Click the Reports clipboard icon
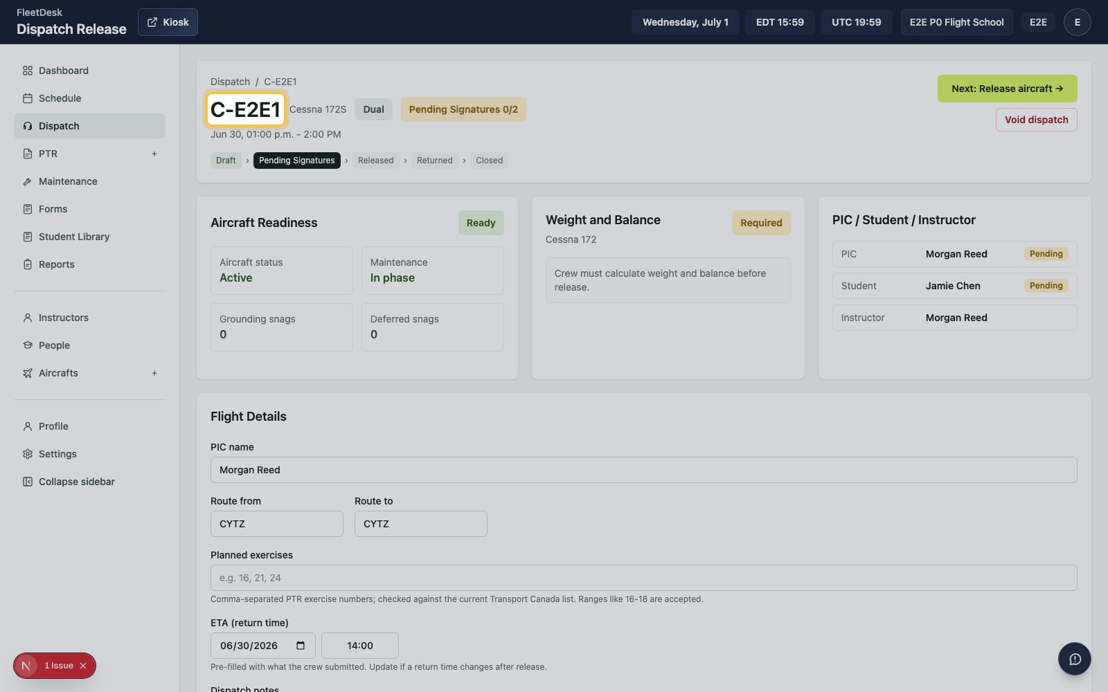 (28, 264)
